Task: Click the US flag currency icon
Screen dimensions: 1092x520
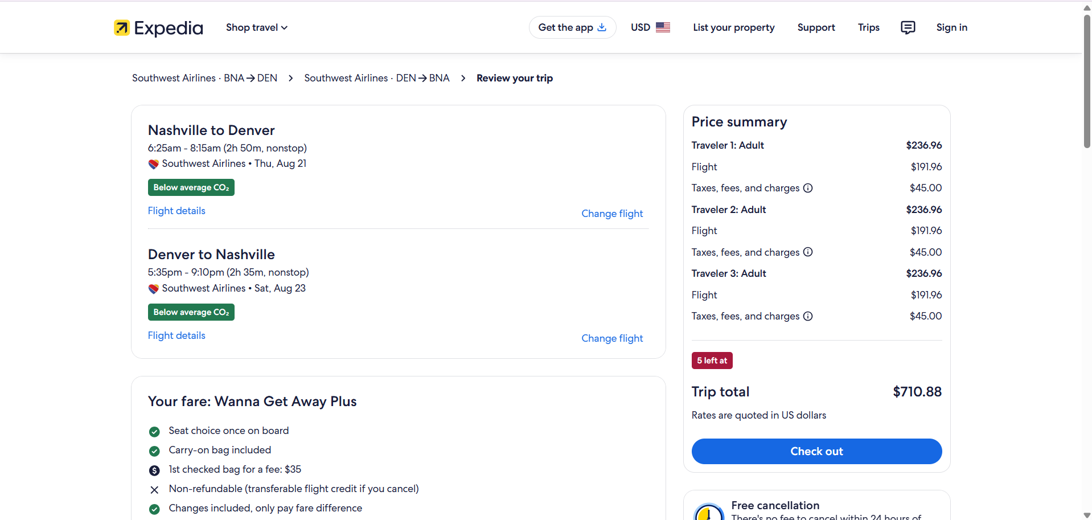Action: (663, 27)
